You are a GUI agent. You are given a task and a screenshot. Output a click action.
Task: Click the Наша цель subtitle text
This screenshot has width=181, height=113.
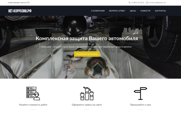86,47
